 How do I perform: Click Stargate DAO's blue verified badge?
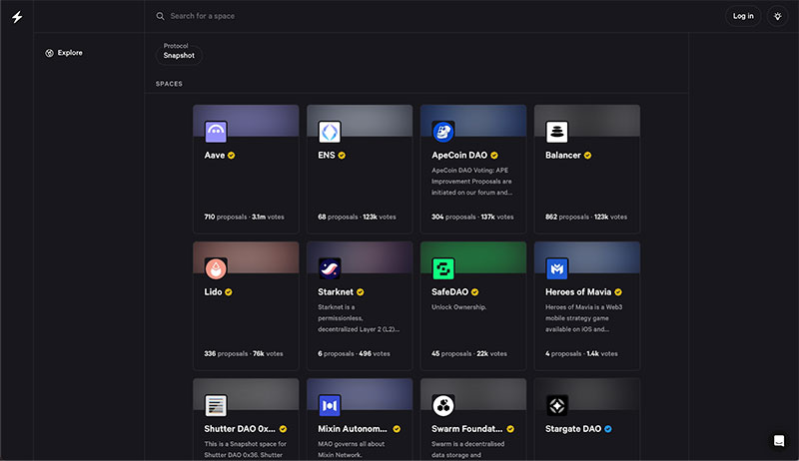(608, 429)
